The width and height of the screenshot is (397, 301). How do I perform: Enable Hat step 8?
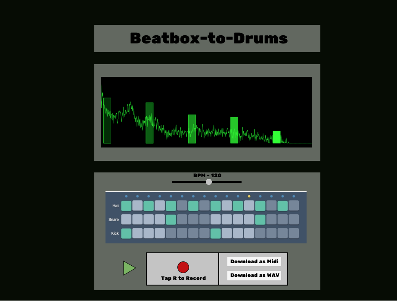click(x=205, y=206)
